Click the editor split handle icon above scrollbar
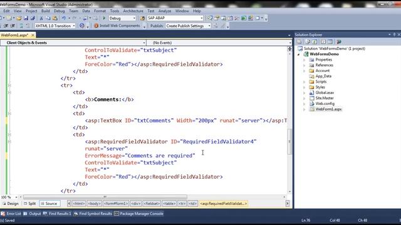Image resolution: width=401 pixels, height=225 pixels. click(289, 49)
